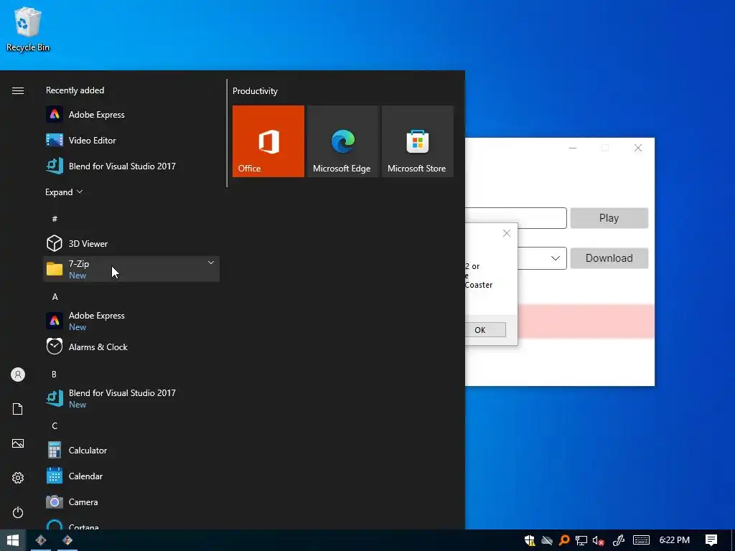Image resolution: width=735 pixels, height=551 pixels.
Task: Click the Recently added heading
Action: coord(75,90)
